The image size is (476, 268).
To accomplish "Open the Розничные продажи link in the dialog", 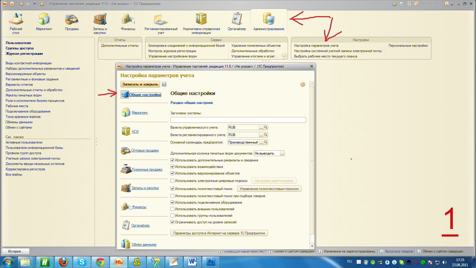I will point(147,169).
